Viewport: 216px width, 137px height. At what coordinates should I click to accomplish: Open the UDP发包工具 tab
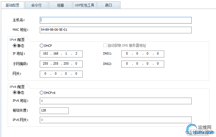point(85,5)
